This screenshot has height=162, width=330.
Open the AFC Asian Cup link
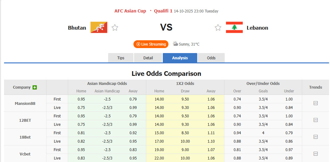click(130, 11)
